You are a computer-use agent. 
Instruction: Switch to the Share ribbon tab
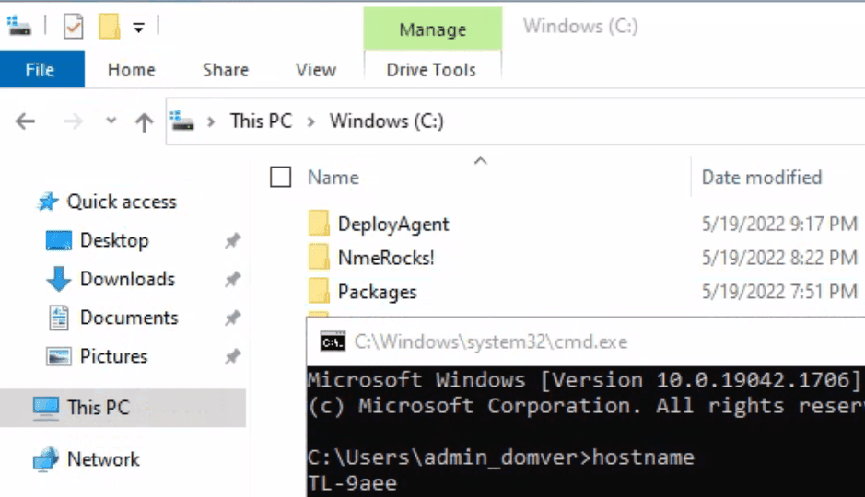pos(225,70)
